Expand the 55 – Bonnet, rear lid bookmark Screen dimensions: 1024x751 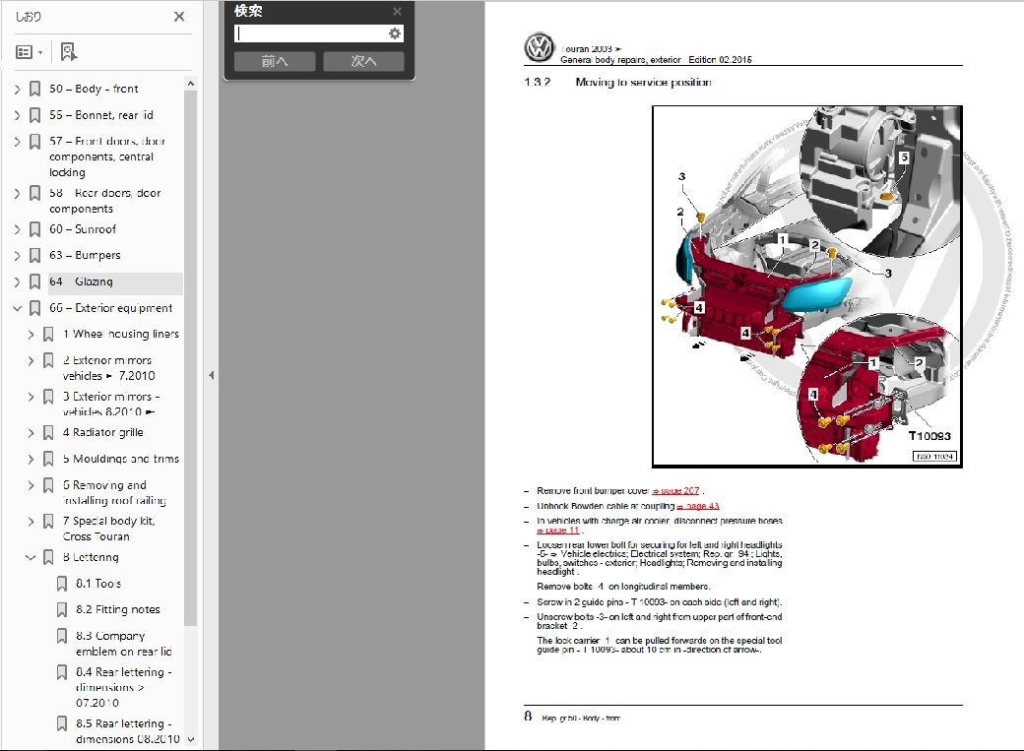pos(18,115)
